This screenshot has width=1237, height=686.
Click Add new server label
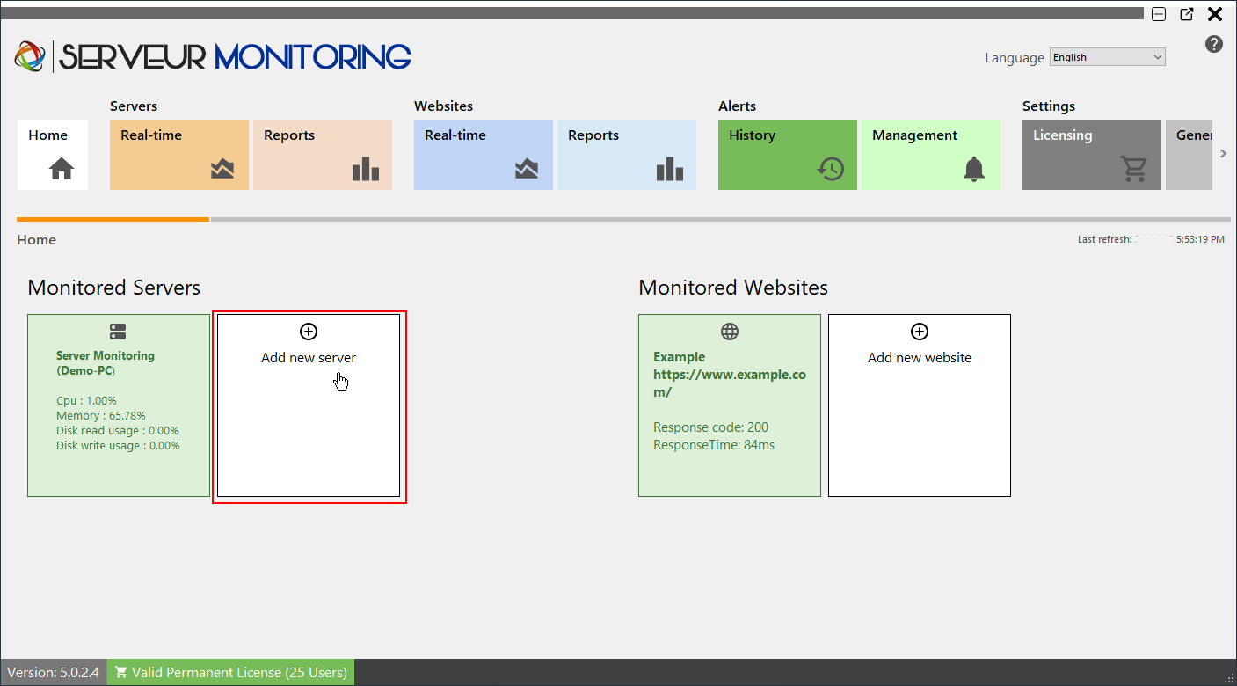coord(309,358)
